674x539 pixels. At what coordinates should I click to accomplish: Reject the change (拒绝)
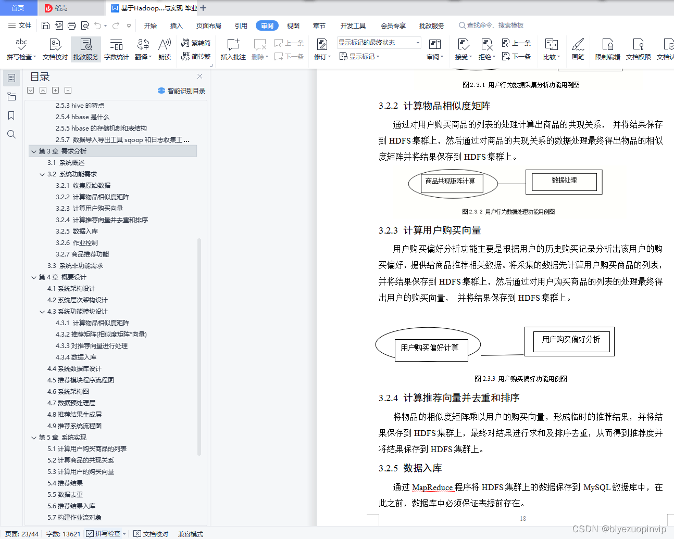[x=486, y=49]
